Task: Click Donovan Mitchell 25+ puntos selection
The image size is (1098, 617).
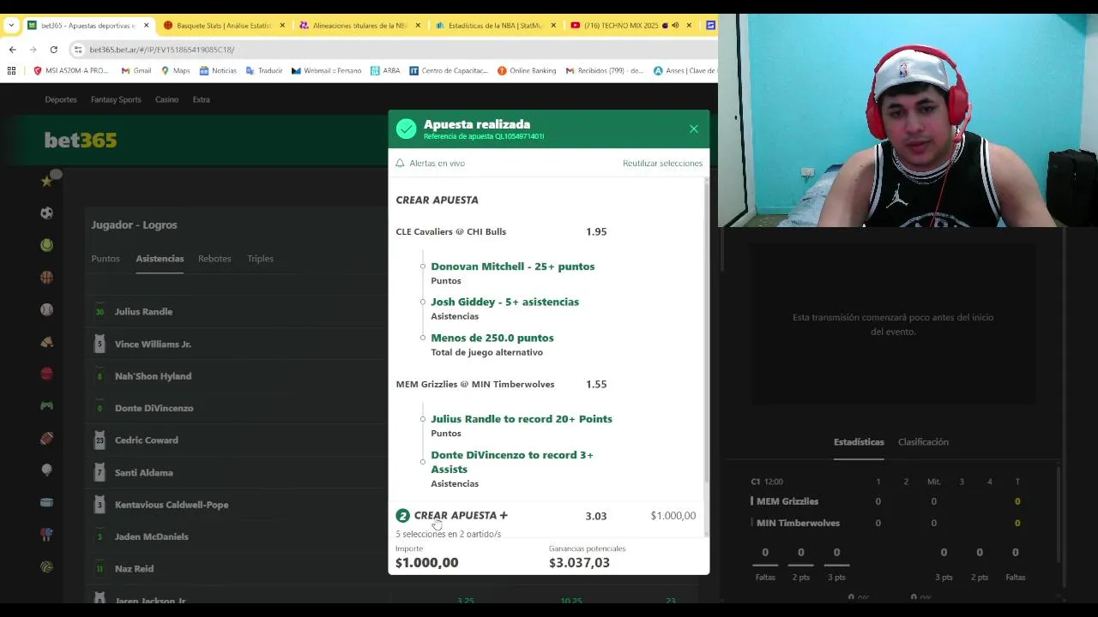Action: click(512, 267)
